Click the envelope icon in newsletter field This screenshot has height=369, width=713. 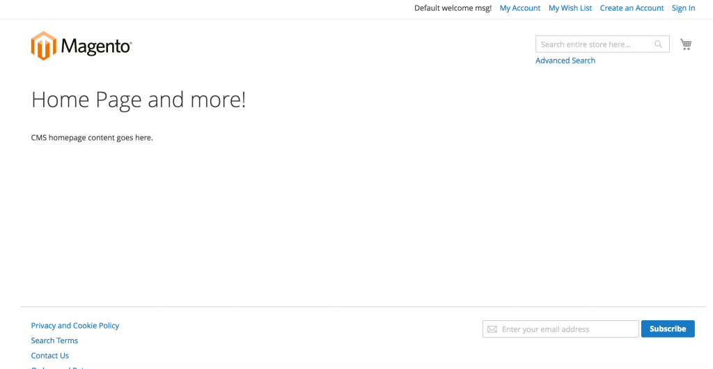point(492,329)
